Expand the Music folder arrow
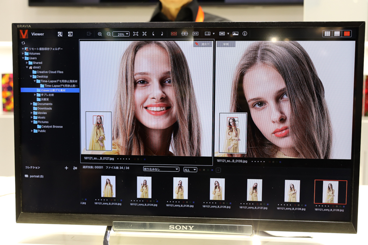The width and height of the screenshot is (368, 245). point(31,118)
